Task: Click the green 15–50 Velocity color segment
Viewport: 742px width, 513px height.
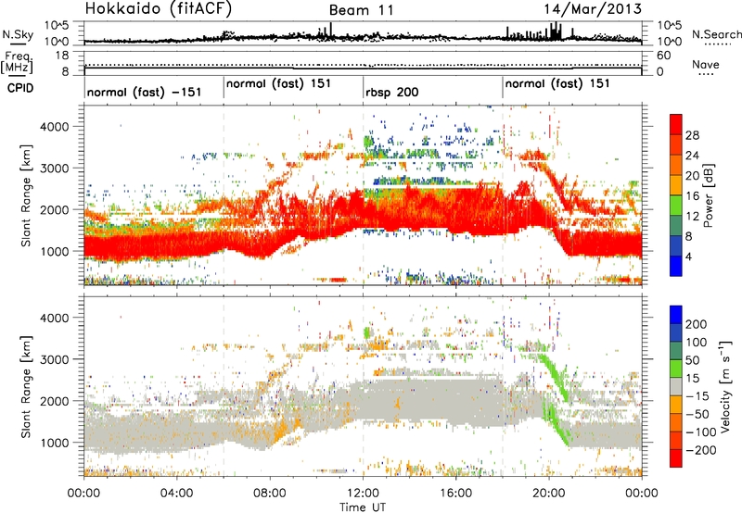Action: [x=676, y=369]
